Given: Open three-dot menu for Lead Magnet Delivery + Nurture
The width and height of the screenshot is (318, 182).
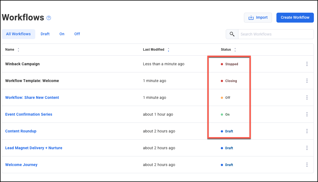Looking at the screenshot, I should [x=307, y=148].
